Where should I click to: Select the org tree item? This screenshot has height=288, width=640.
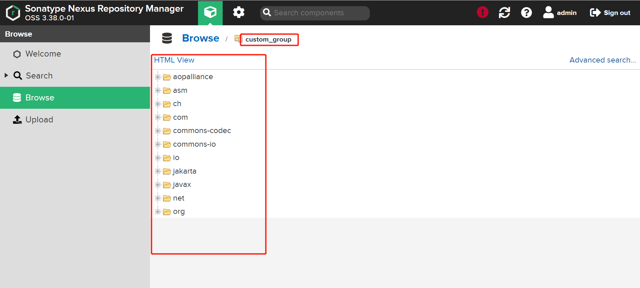click(179, 212)
